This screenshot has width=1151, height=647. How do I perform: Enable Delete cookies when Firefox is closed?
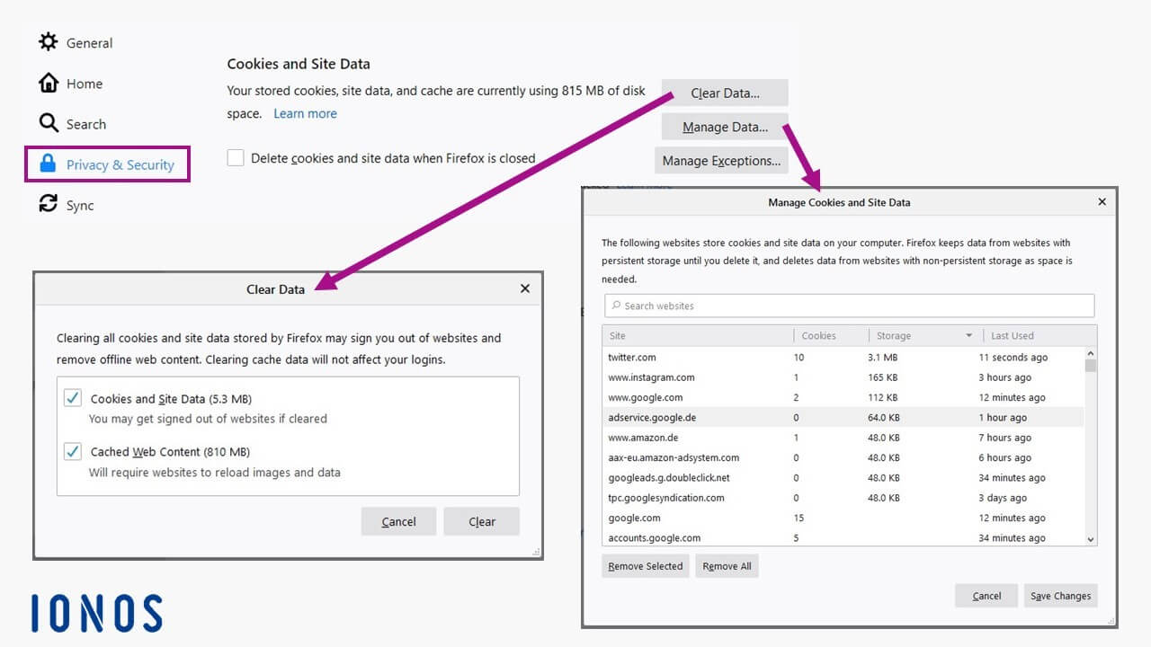coord(236,158)
